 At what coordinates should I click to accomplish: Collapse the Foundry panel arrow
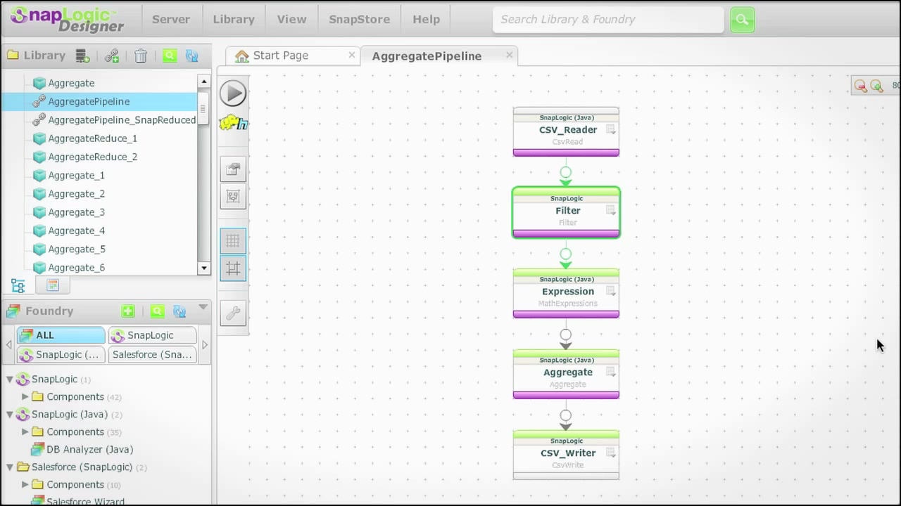pos(203,307)
